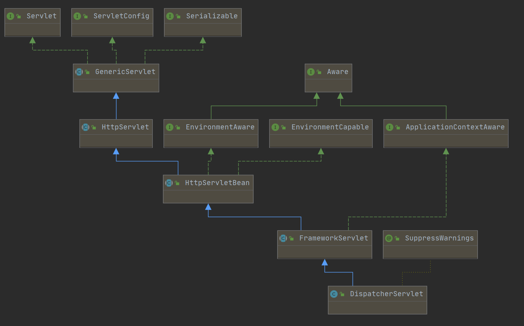Select the ServletConfig interface name label
The width and height of the screenshot is (524, 326).
click(x=121, y=16)
